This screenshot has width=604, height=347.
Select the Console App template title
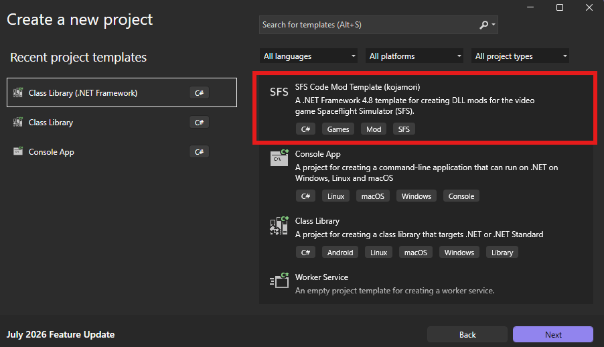click(318, 154)
